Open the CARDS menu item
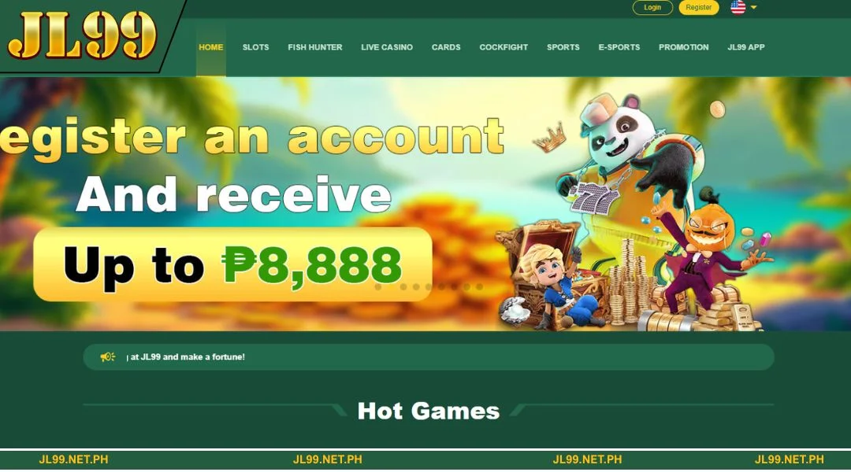 pos(445,47)
